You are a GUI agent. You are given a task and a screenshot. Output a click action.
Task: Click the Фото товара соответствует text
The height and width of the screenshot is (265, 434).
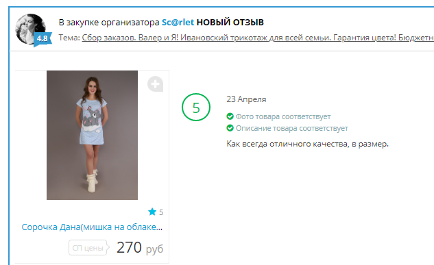pos(283,116)
